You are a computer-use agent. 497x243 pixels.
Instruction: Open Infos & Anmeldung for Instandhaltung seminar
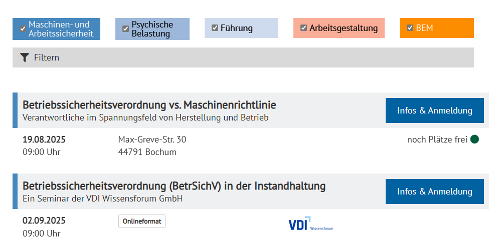pos(434,191)
